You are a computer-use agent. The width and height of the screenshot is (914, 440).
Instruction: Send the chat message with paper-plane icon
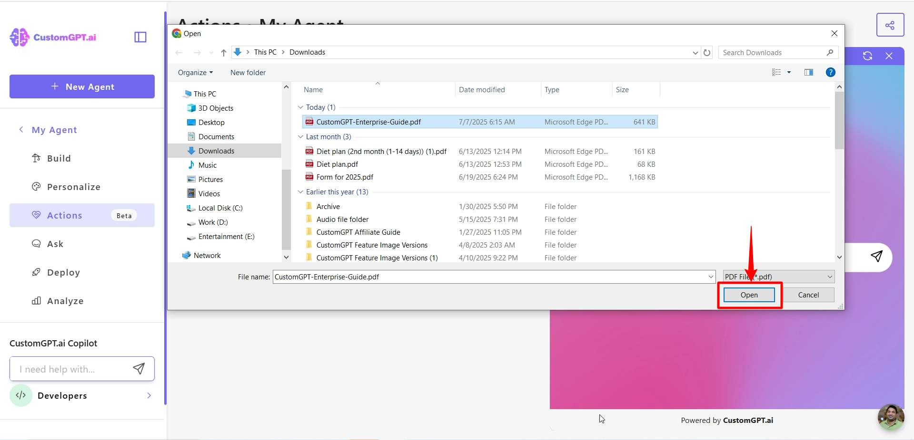pos(876,257)
